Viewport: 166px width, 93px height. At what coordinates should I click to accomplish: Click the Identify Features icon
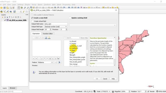(x=69, y=7)
